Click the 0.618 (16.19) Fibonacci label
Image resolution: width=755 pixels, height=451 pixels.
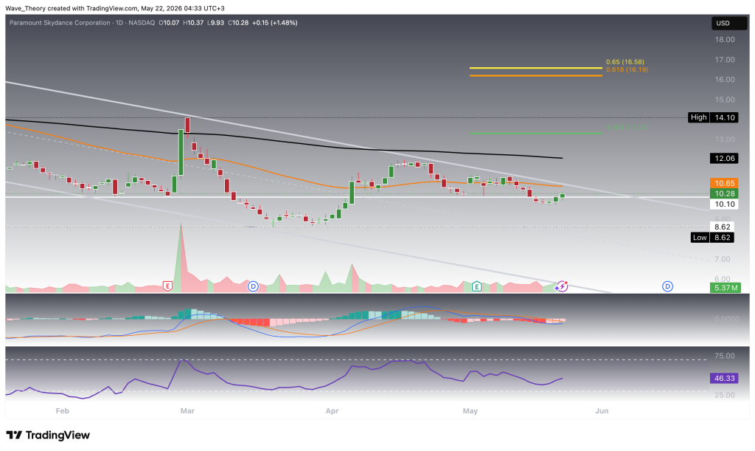tap(627, 69)
